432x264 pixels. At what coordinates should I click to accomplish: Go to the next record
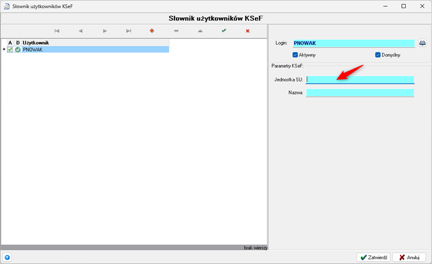[x=105, y=31]
